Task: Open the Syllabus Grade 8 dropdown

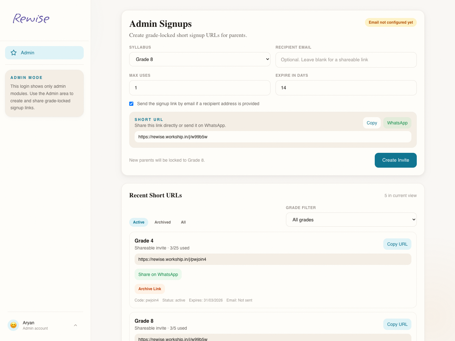Action: [200, 59]
